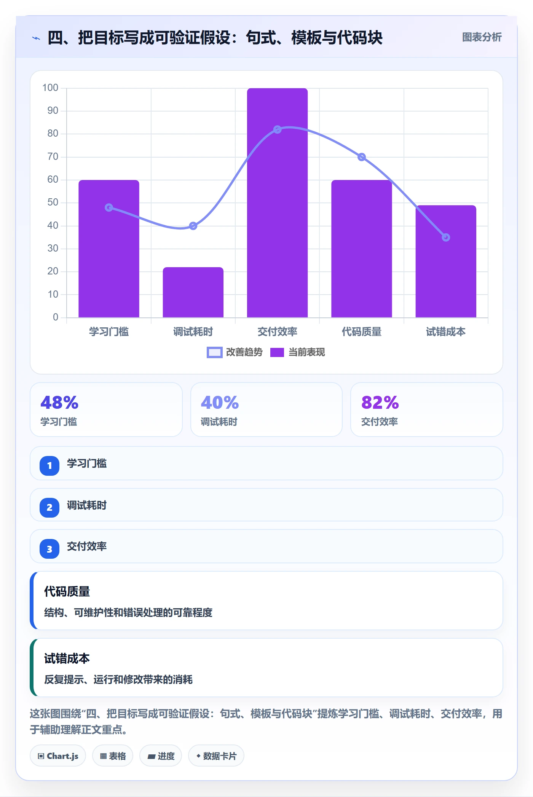Viewport: 533px width, 797px height.
Task: Click text 反复提示、运行和修改带来的消耗
Action: click(118, 679)
